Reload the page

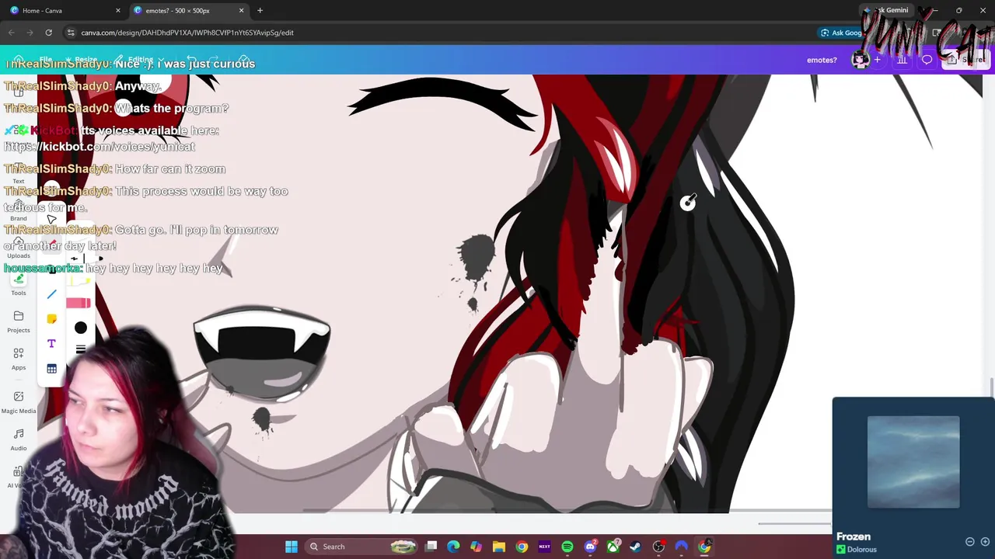tap(48, 33)
